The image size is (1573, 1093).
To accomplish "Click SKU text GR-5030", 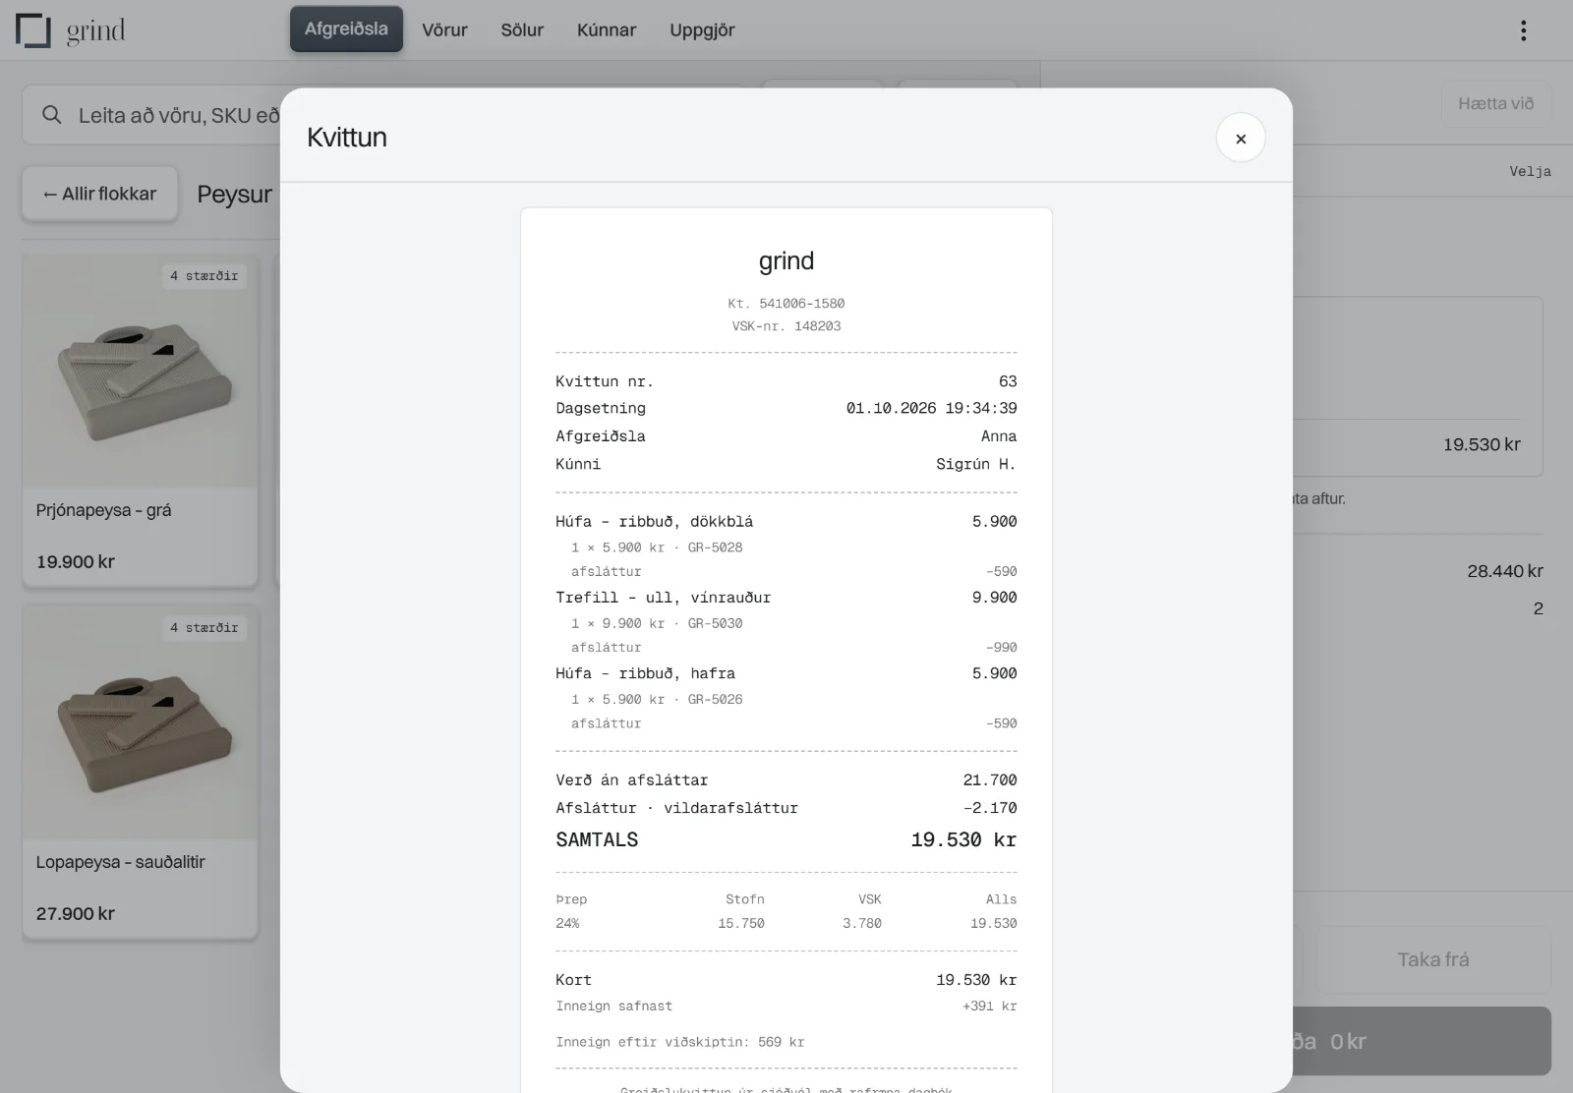I will (x=715, y=623).
